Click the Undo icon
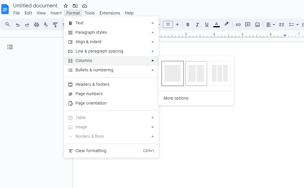 [17, 25]
